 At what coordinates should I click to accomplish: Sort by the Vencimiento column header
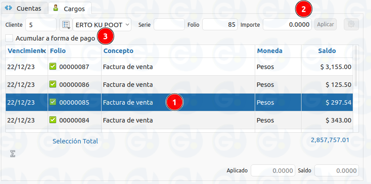26,51
